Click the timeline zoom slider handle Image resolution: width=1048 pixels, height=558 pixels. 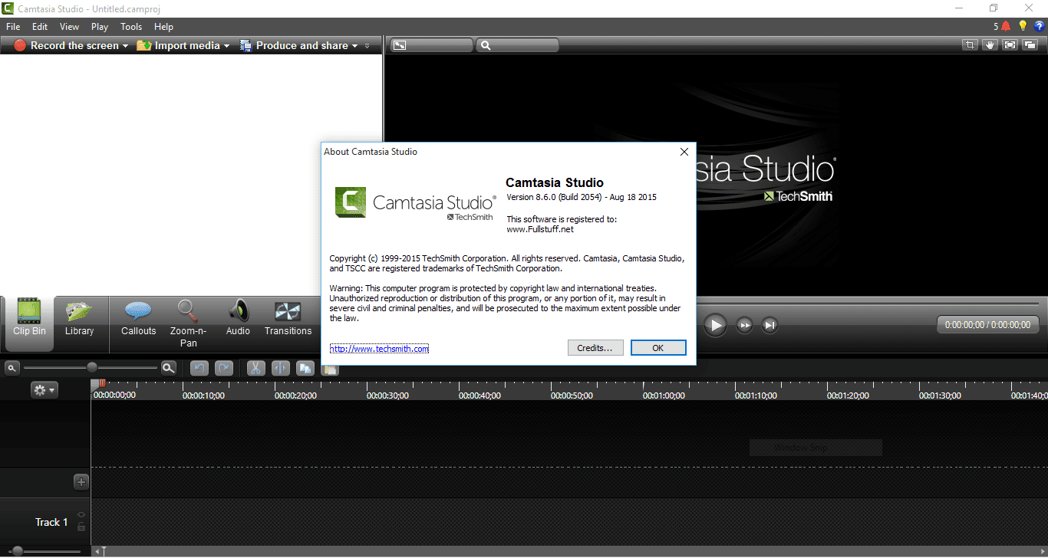[91, 368]
